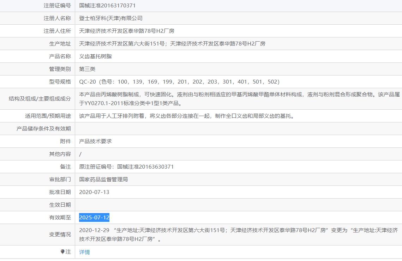The height and width of the screenshot is (261, 402).
Task: Click the highlighted date 2025-07-12
Action: tap(94, 218)
